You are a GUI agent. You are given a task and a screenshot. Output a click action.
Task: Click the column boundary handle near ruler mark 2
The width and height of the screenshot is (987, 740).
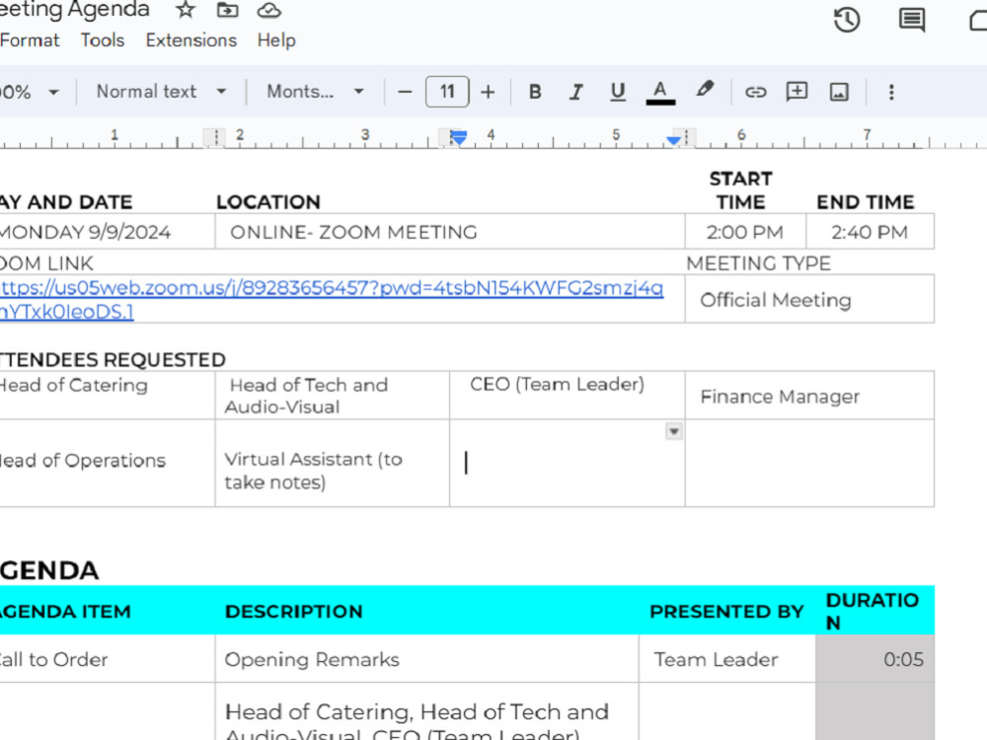pos(214,136)
